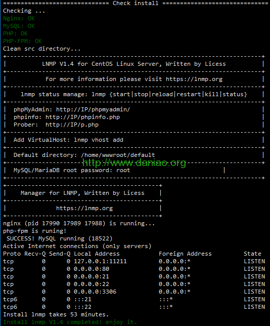The image size is (270, 326).
Task: Click the 'Checking ...' line
Action: coord(24,11)
